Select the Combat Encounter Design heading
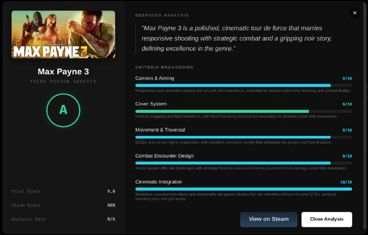 tap(164, 155)
